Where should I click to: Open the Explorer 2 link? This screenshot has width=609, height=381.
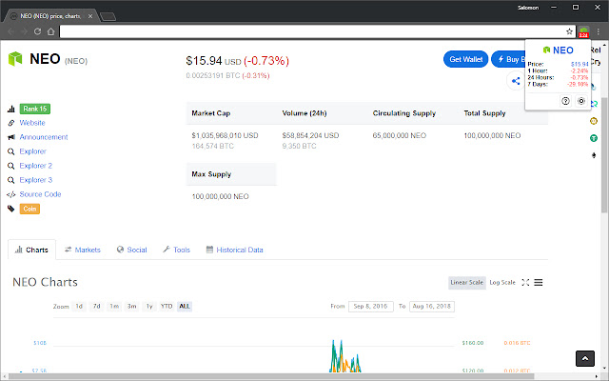pyautogui.click(x=36, y=166)
